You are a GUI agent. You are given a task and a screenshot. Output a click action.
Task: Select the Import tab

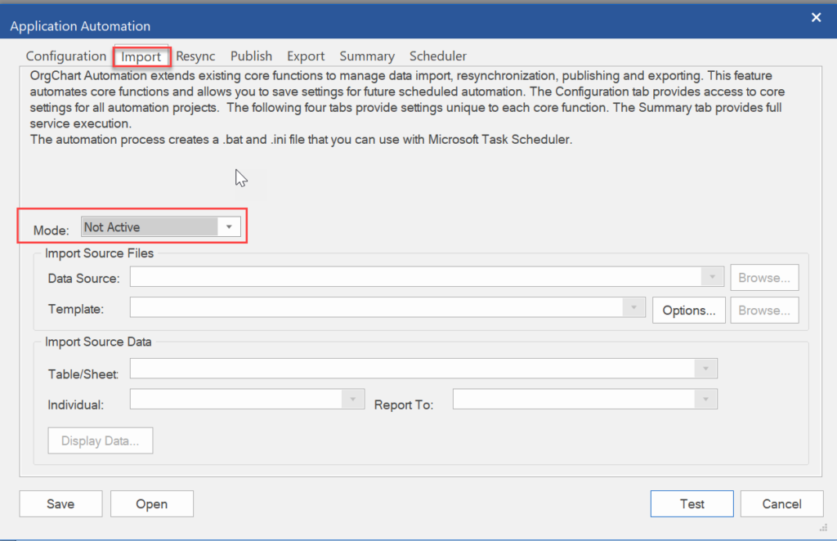tap(141, 56)
